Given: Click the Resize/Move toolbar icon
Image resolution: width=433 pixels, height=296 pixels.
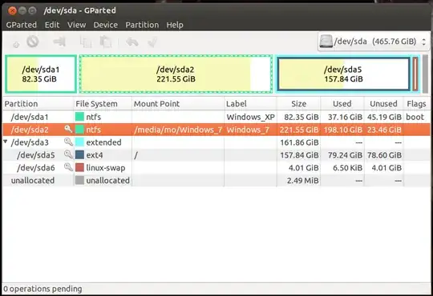Looking at the screenshot, I should coord(59,42).
